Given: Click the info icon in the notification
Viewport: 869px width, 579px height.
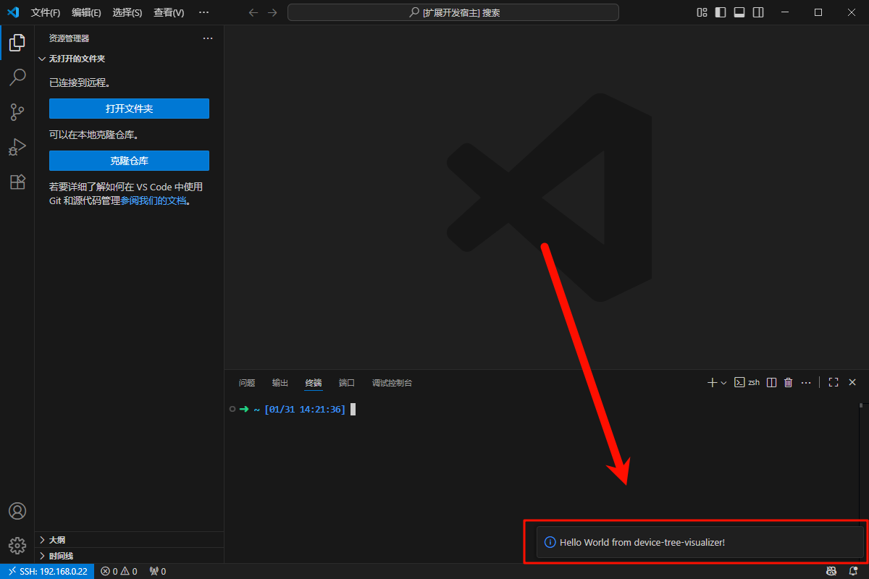Looking at the screenshot, I should [550, 542].
